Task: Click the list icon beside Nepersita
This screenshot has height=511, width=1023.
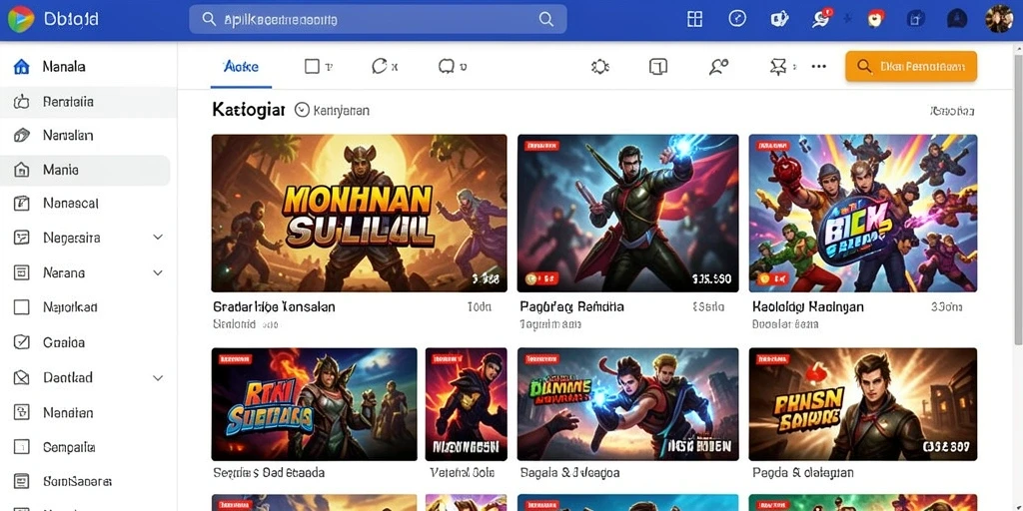Action: [22, 238]
